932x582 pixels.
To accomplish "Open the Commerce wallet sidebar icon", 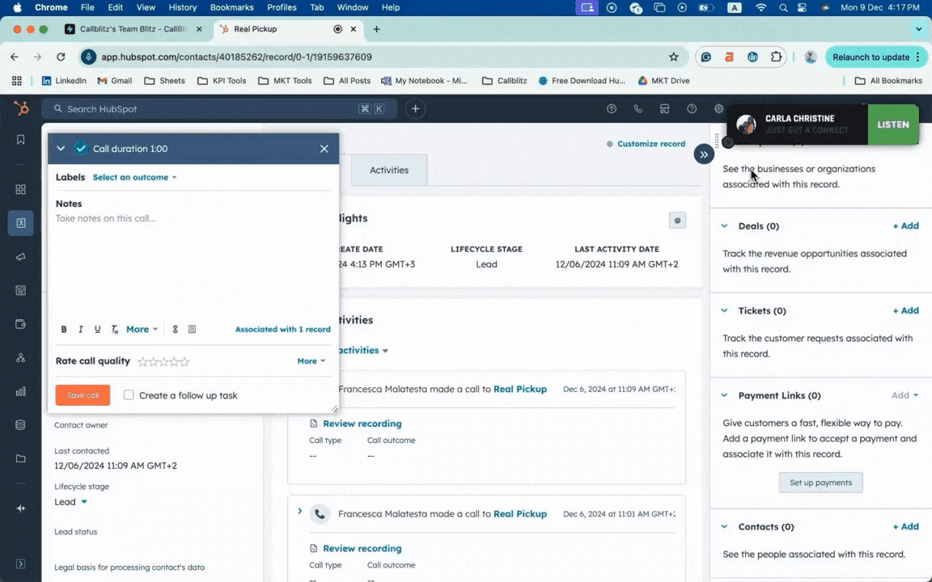I will pyautogui.click(x=21, y=324).
